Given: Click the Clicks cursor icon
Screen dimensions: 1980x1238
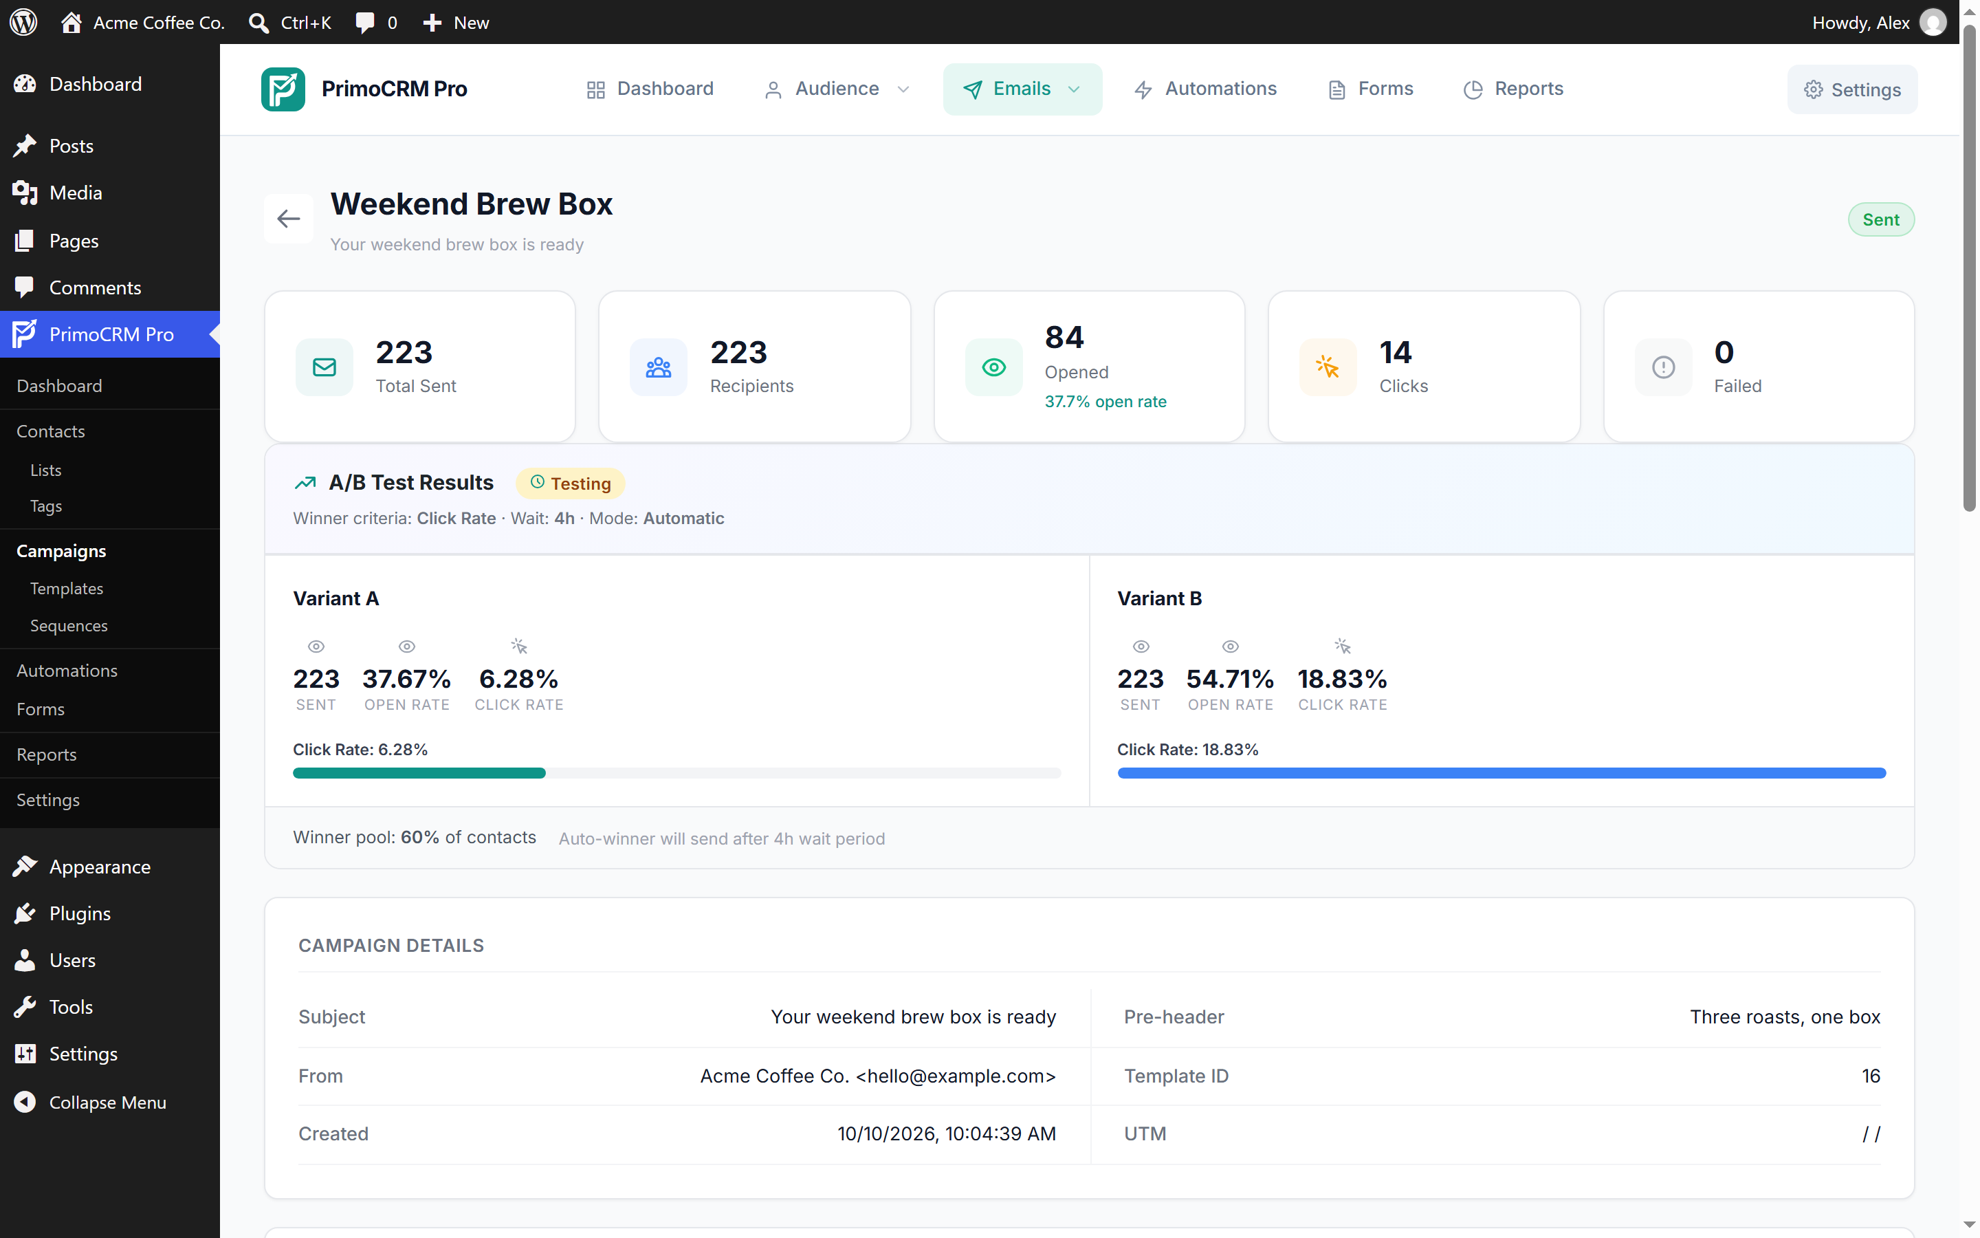Looking at the screenshot, I should [1327, 368].
